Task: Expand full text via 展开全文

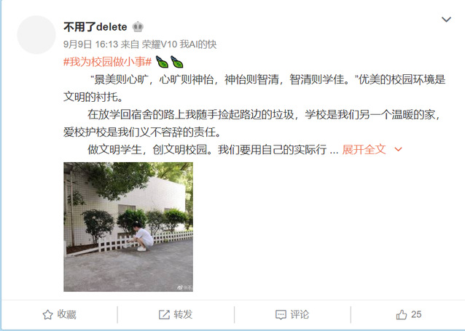Action: click(x=364, y=149)
